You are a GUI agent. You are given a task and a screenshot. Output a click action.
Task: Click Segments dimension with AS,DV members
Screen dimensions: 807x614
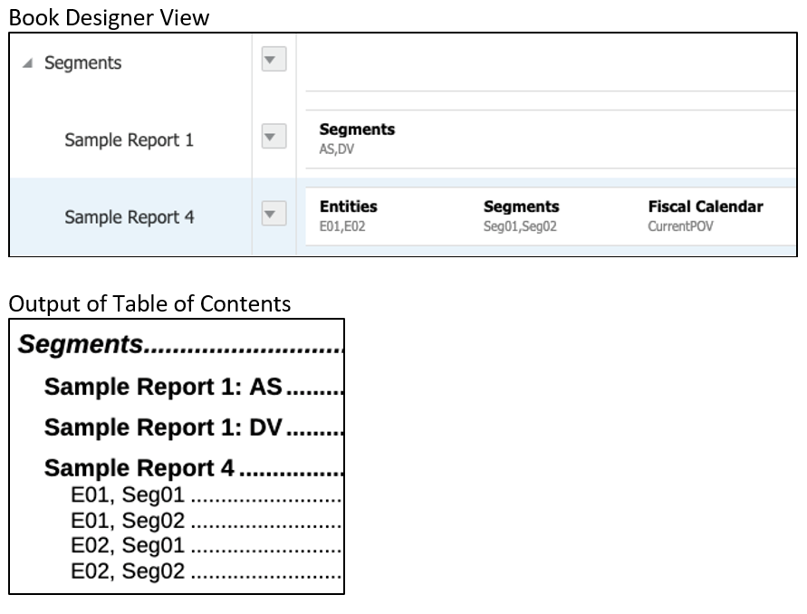pyautogui.click(x=357, y=139)
